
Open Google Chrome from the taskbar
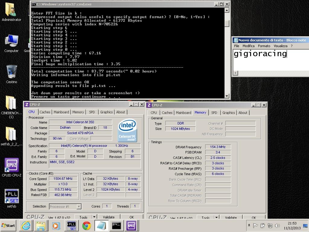pos(87,225)
